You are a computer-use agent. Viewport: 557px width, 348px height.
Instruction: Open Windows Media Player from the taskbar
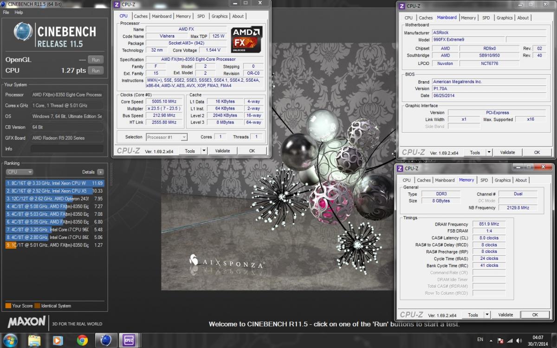(58, 340)
